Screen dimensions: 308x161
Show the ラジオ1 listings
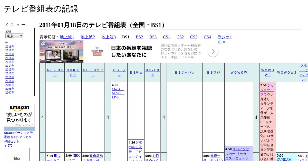click(225, 37)
